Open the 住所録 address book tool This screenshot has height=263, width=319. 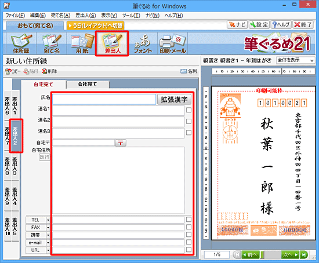click(21, 43)
